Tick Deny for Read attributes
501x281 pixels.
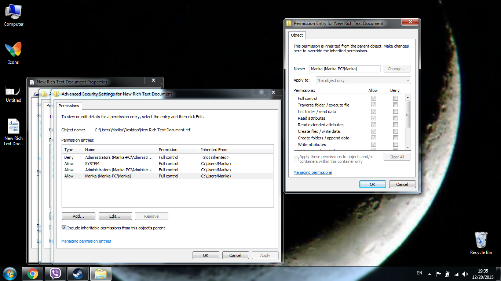coord(395,118)
